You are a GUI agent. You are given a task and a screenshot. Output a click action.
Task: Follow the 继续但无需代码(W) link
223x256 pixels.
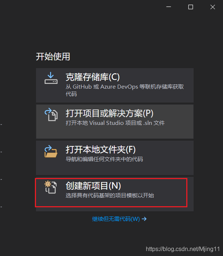pos(116,219)
